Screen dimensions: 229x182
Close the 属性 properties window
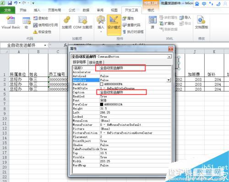(171, 49)
